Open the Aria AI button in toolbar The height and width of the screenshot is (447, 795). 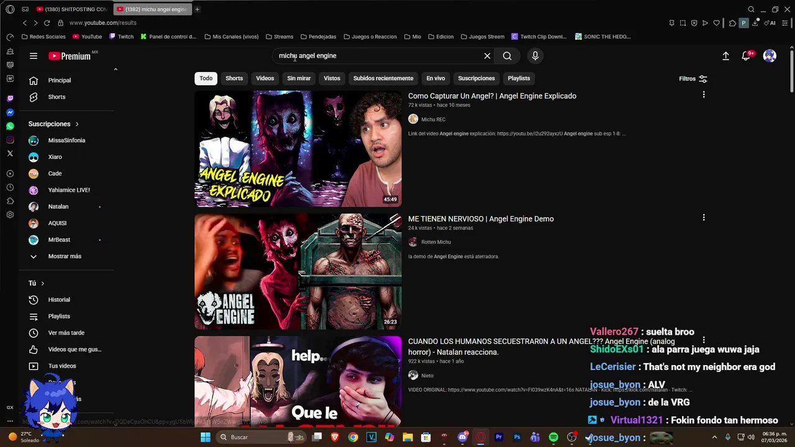[x=770, y=23]
